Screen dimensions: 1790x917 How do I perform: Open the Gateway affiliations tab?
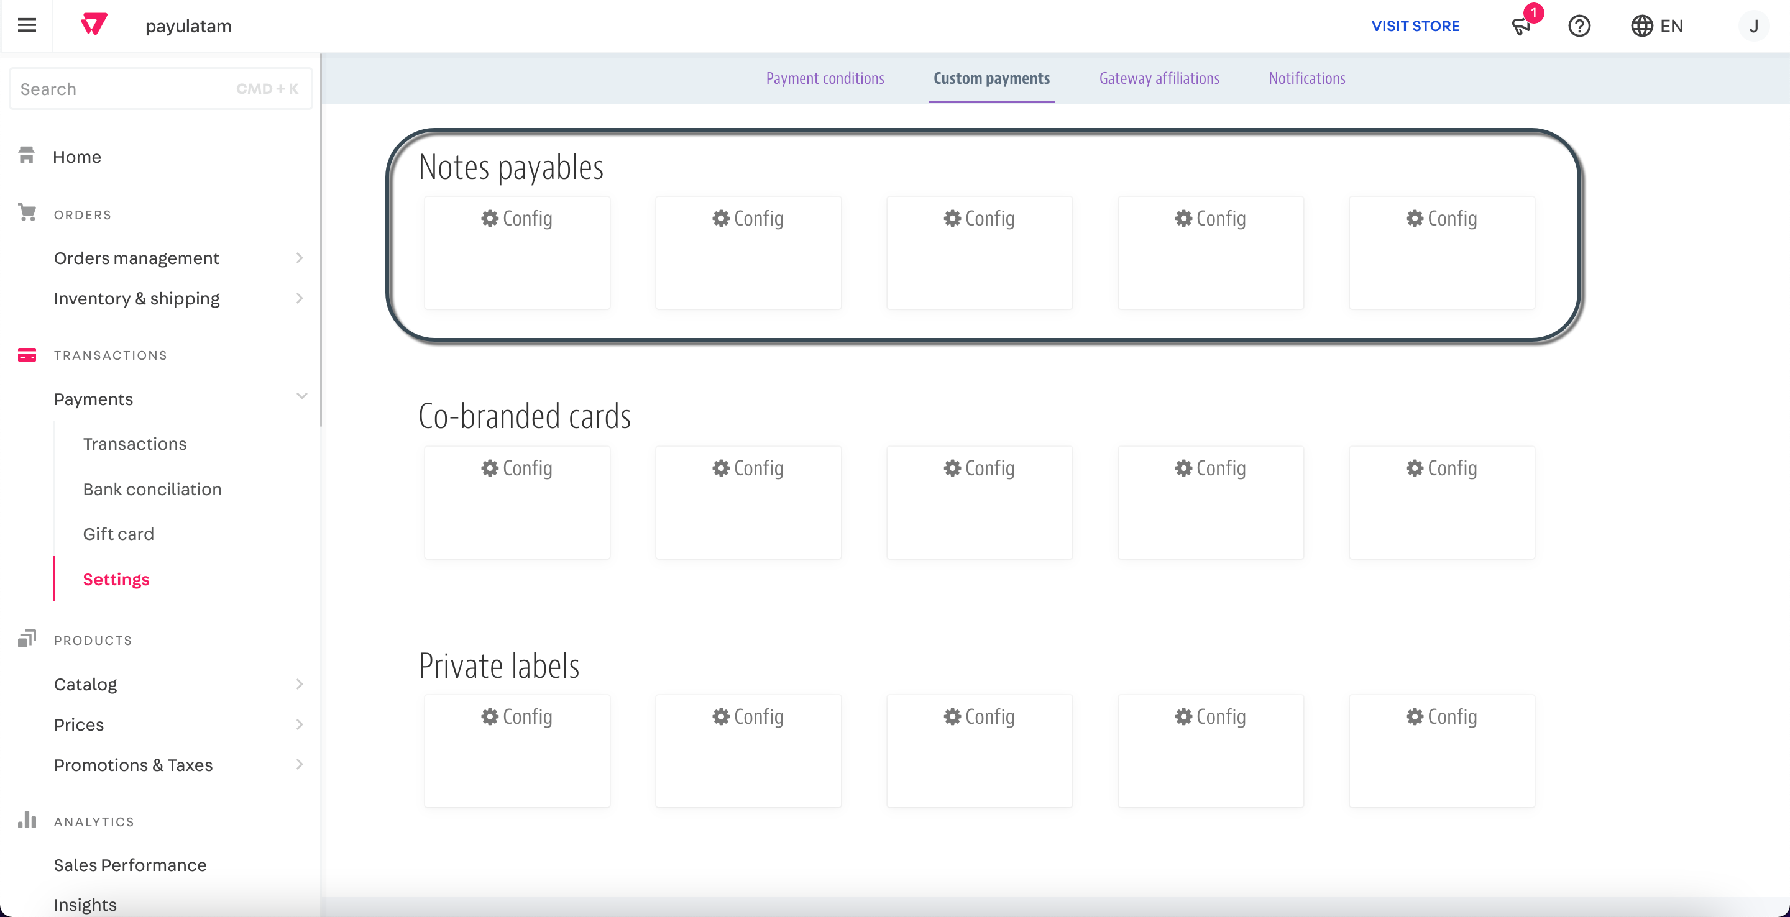pos(1159,78)
